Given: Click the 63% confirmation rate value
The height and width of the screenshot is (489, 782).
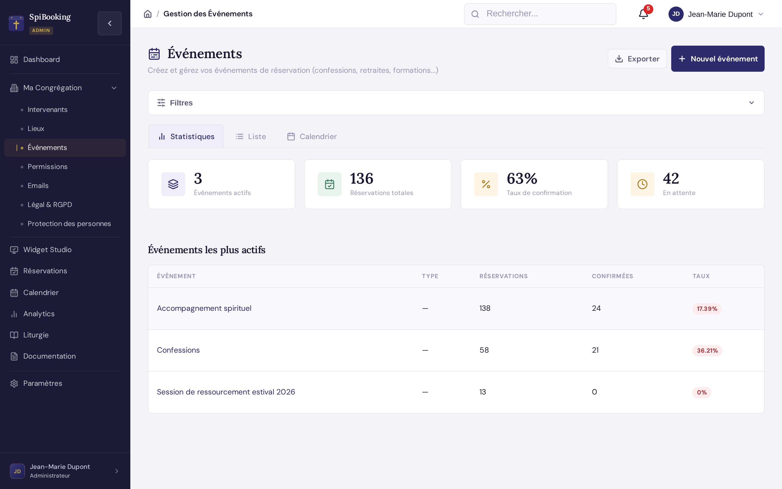Looking at the screenshot, I should click(x=522, y=178).
